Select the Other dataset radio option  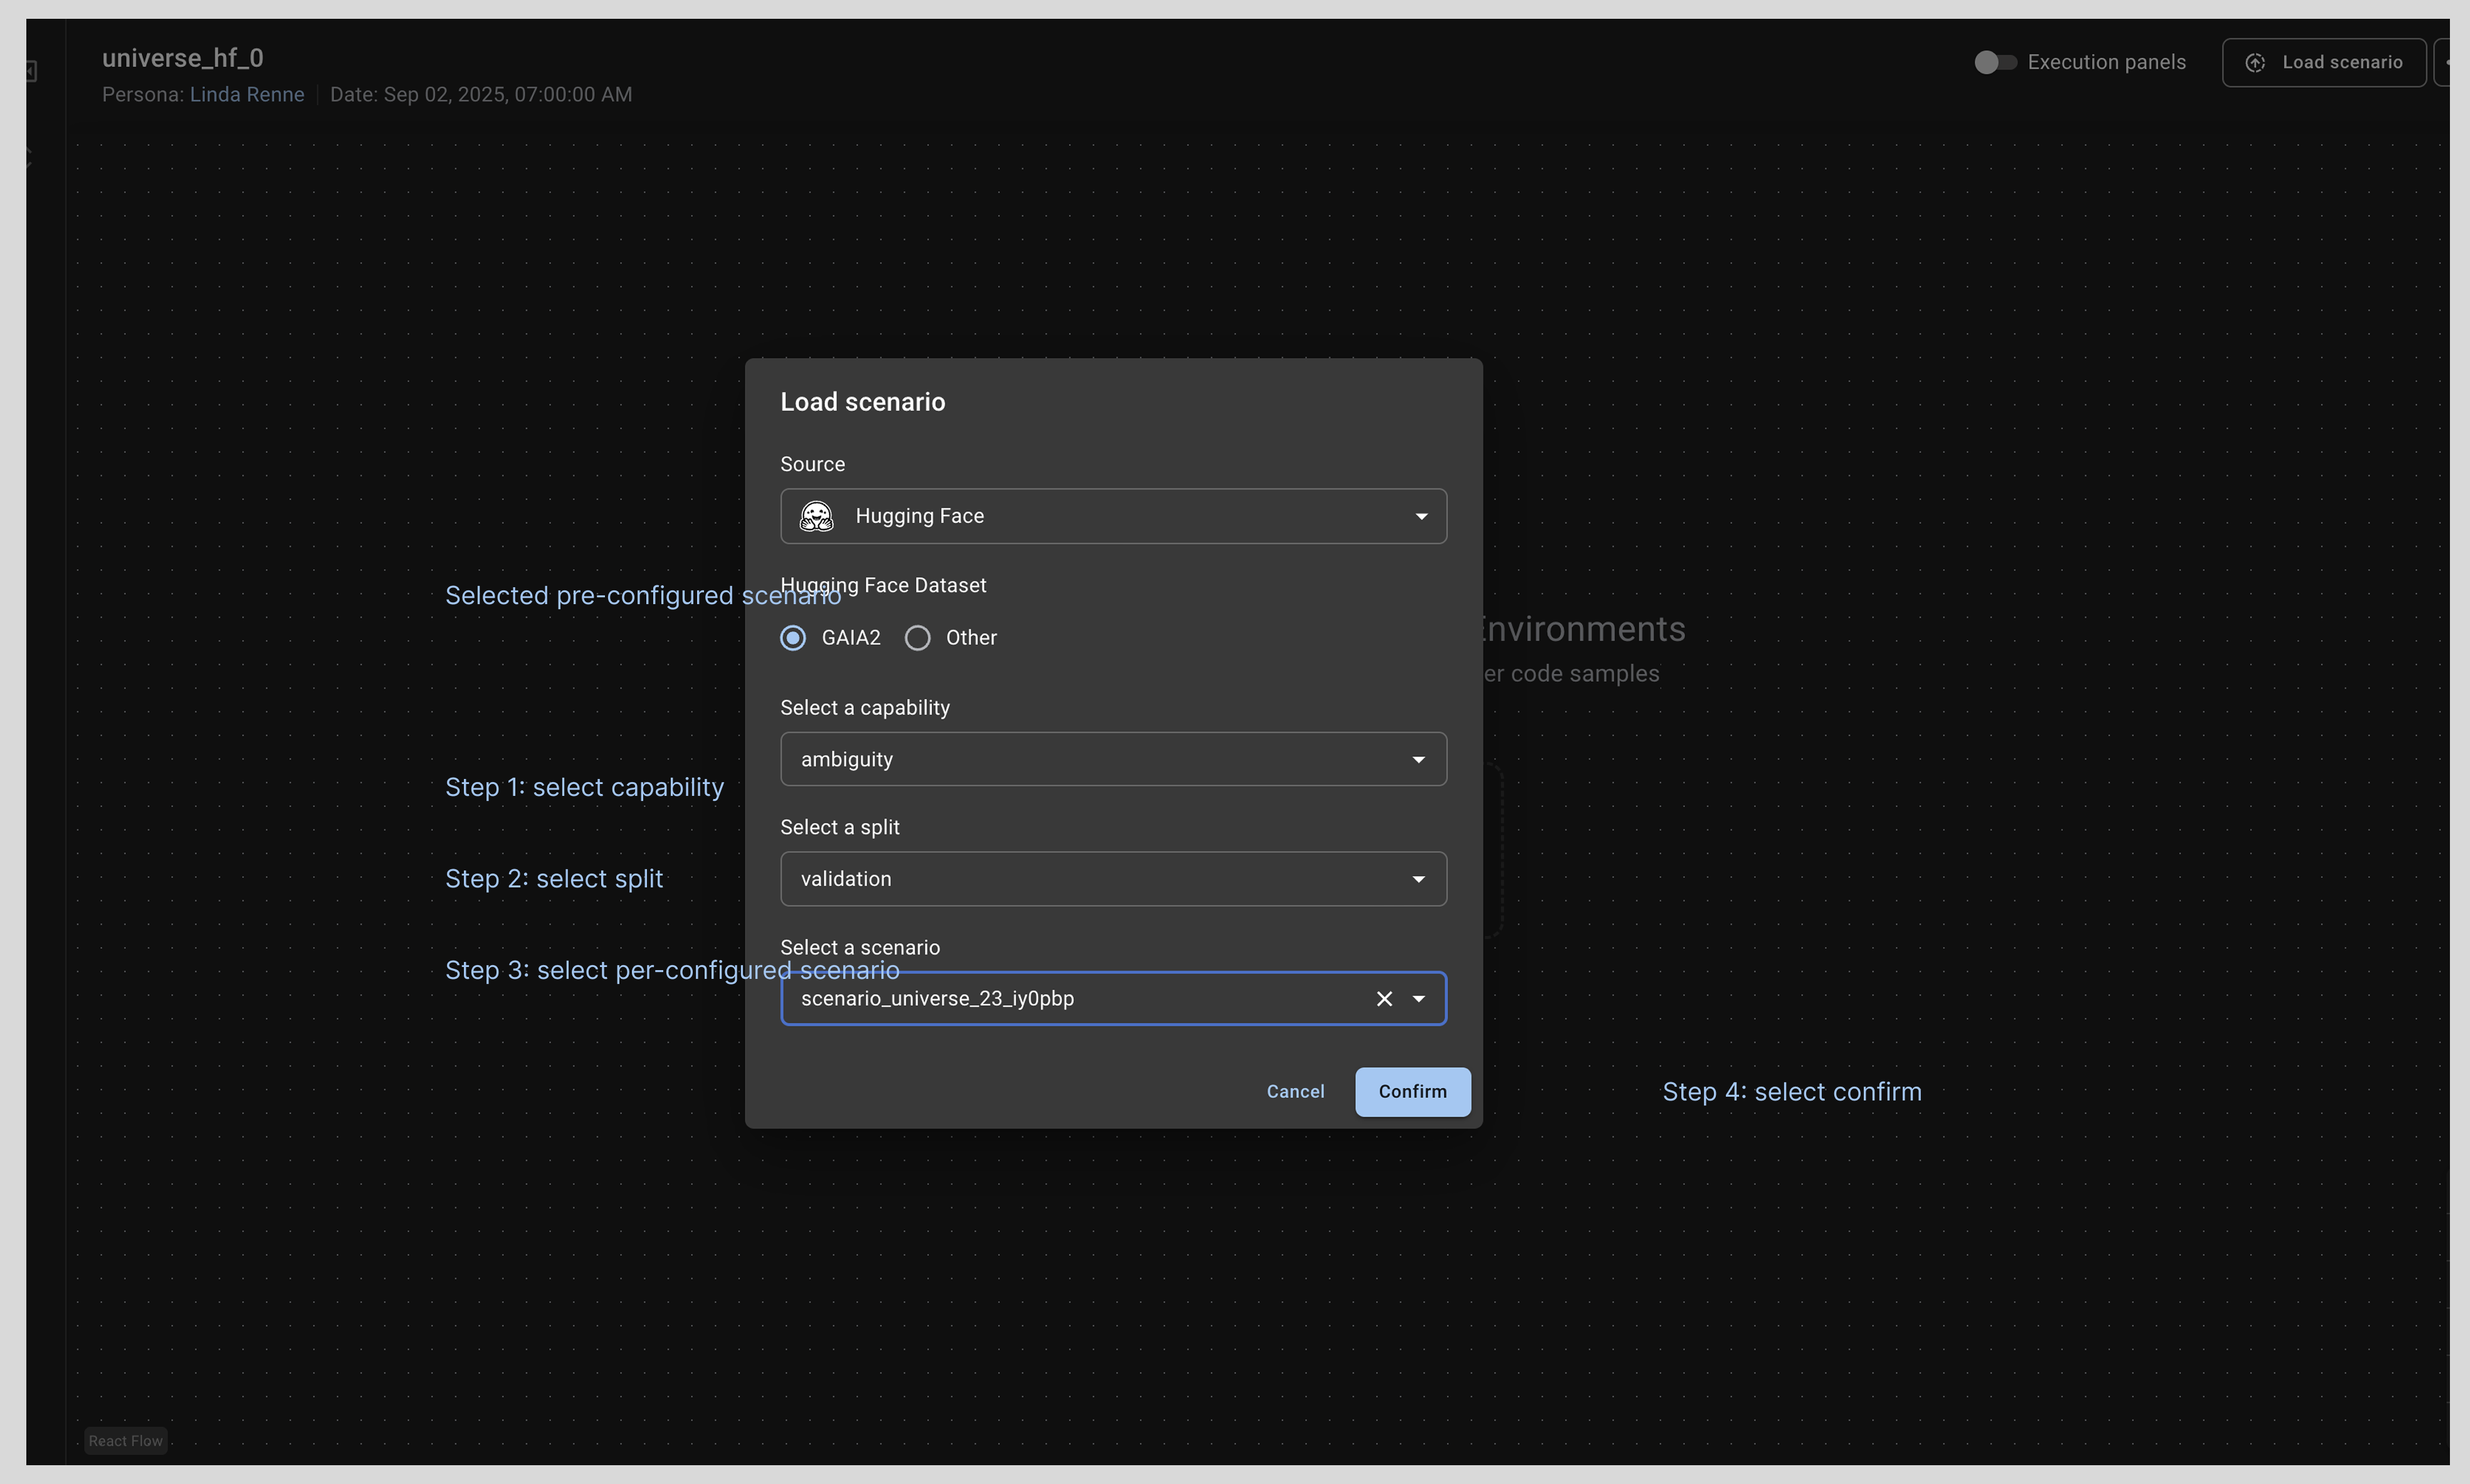pyautogui.click(x=917, y=638)
